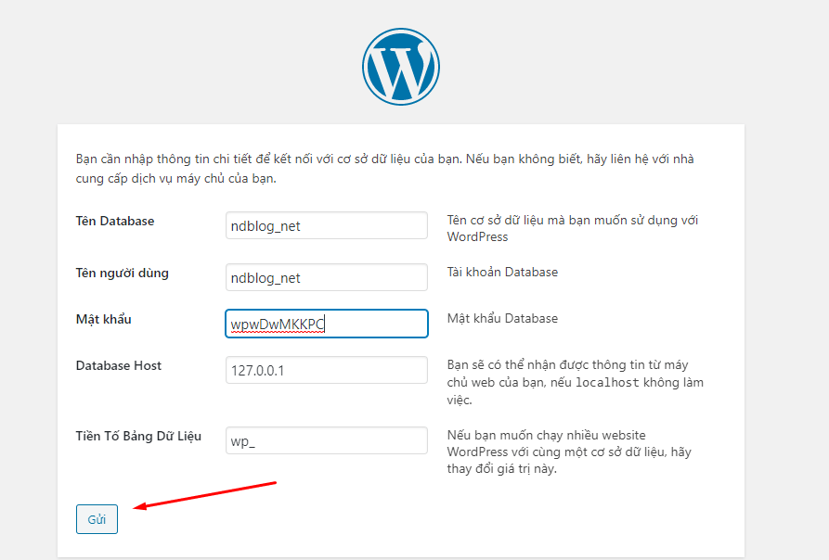Click the 'Tên Database' label

click(x=115, y=222)
